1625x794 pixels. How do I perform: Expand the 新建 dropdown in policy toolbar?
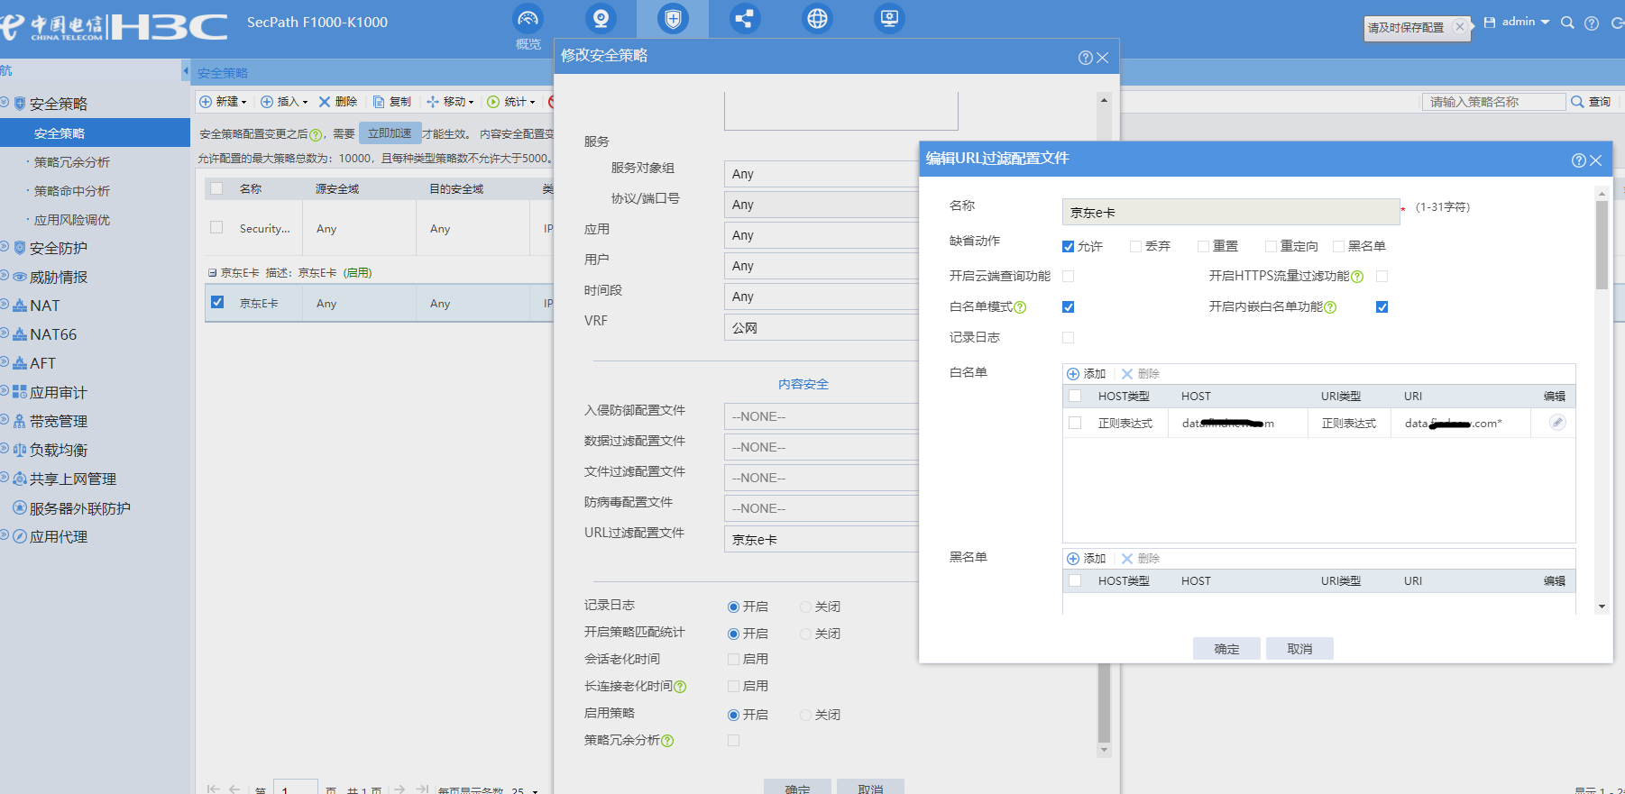click(x=224, y=102)
